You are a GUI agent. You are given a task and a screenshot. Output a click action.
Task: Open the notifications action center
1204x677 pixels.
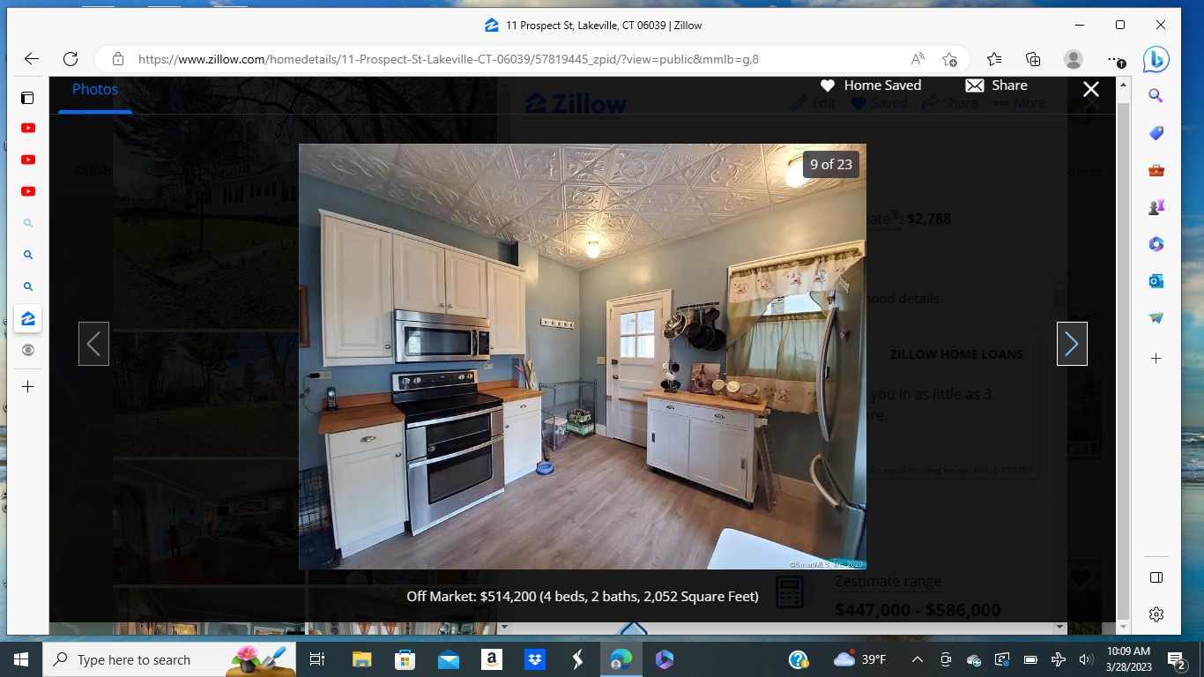(1177, 659)
